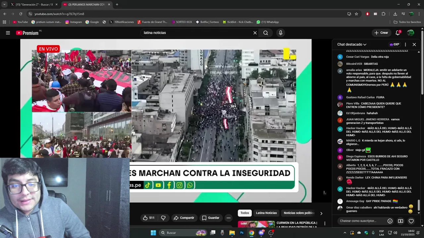The image size is (424, 238).
Task: Select the Latina Noticias filter chip
Action: [266, 213]
